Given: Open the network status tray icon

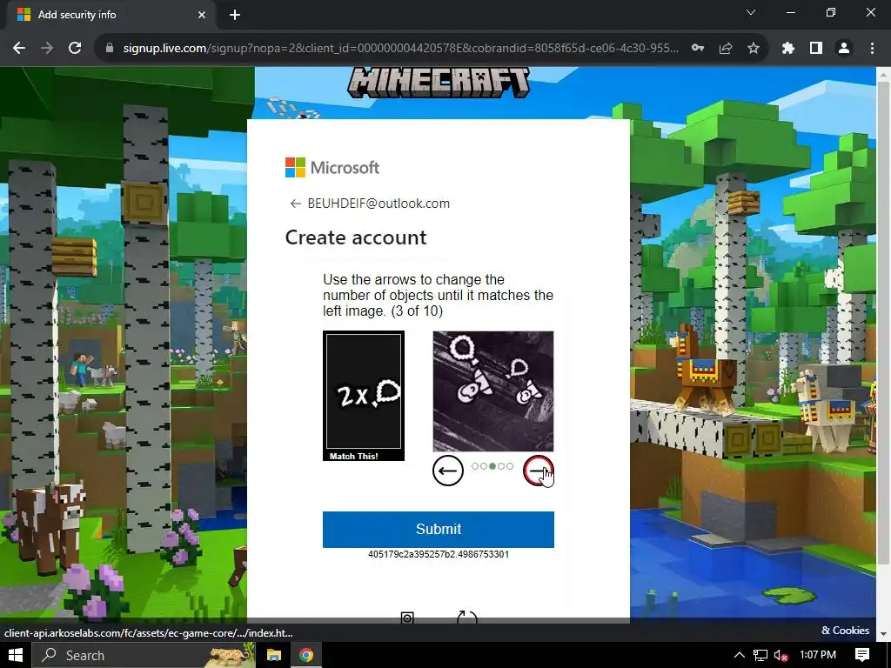Looking at the screenshot, I should click(x=760, y=655).
